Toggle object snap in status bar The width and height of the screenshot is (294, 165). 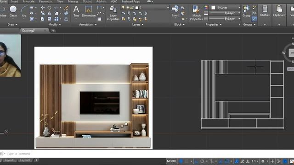tap(226, 161)
